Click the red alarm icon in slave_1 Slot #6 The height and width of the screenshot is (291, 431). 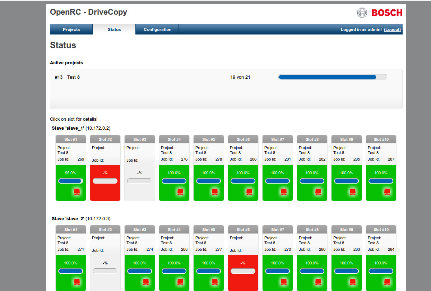point(249,191)
